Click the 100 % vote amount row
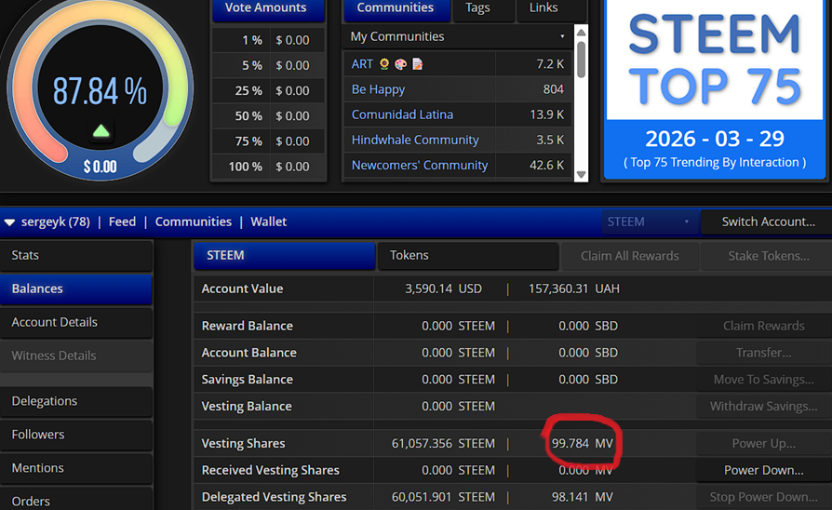This screenshot has height=510, width=832. 268,167
